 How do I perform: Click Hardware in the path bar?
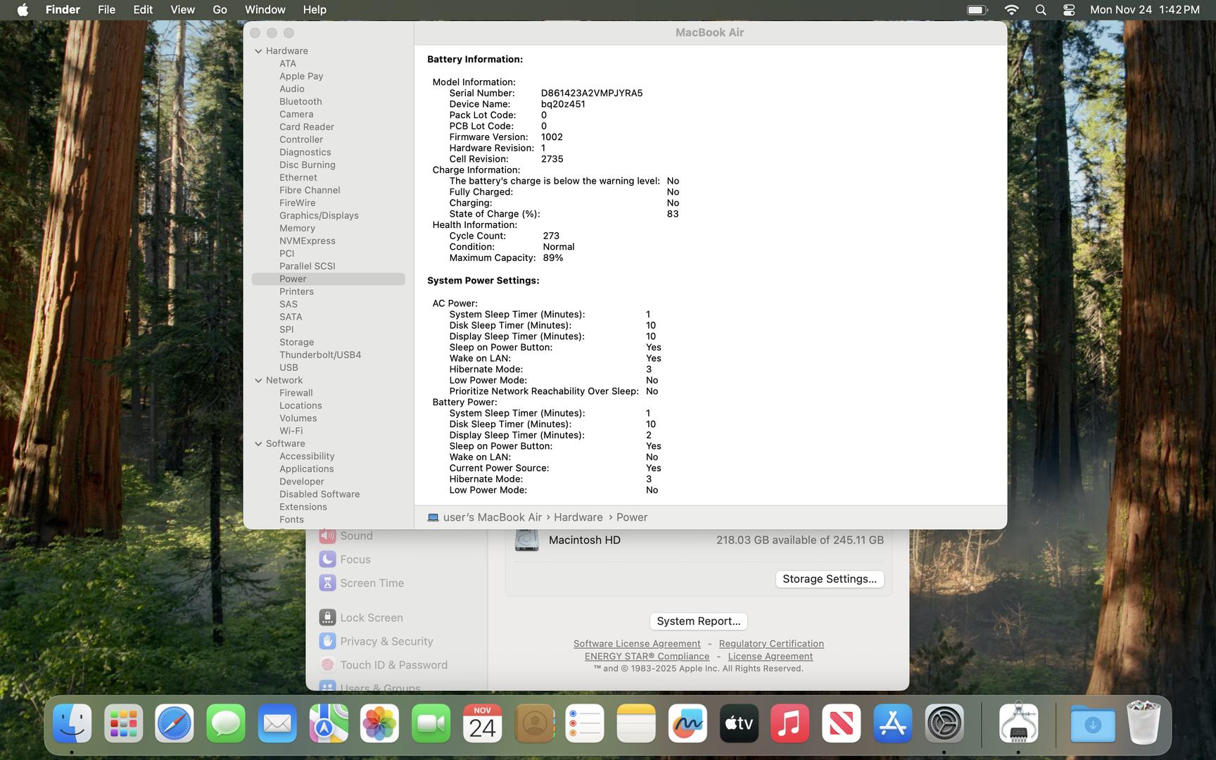(578, 517)
